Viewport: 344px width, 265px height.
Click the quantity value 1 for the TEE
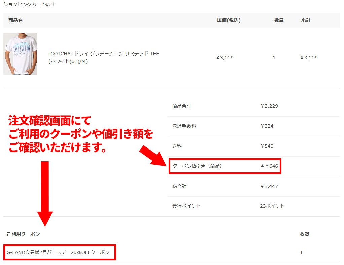[x=274, y=58]
